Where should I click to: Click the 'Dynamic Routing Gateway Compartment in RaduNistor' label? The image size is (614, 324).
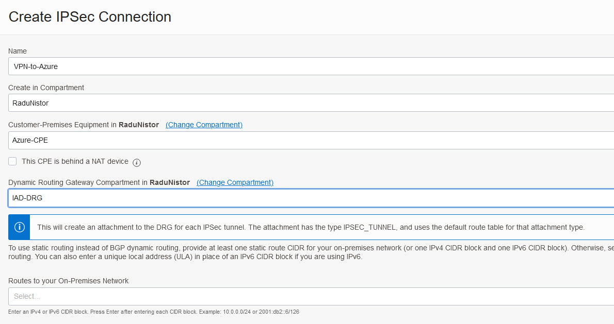[x=99, y=182]
